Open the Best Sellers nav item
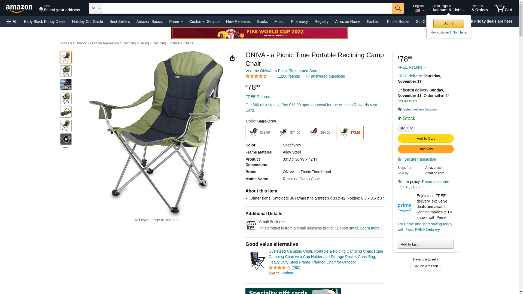The image size is (523, 294). 120,22
